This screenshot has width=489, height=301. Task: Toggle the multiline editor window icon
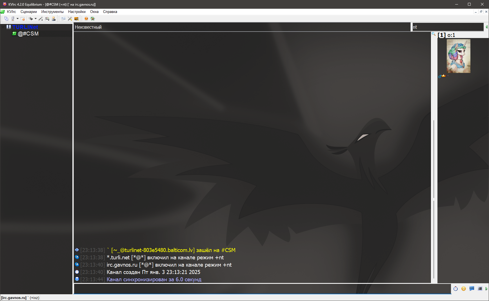[480, 289]
